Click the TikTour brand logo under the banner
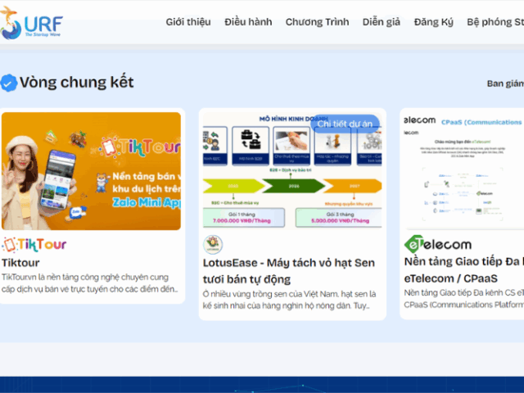The width and height of the screenshot is (524, 393). 34,244
